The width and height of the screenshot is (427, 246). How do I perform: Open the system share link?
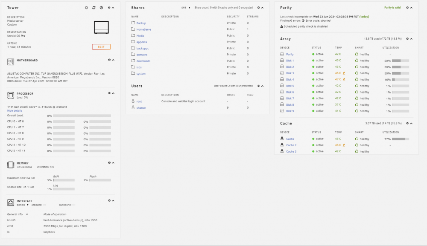[141, 73]
